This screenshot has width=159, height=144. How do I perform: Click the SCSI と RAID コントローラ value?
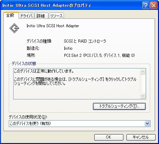(x=85, y=41)
